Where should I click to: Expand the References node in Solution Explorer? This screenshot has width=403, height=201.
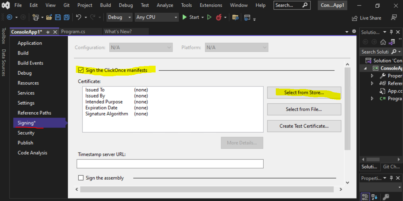pos(372,83)
